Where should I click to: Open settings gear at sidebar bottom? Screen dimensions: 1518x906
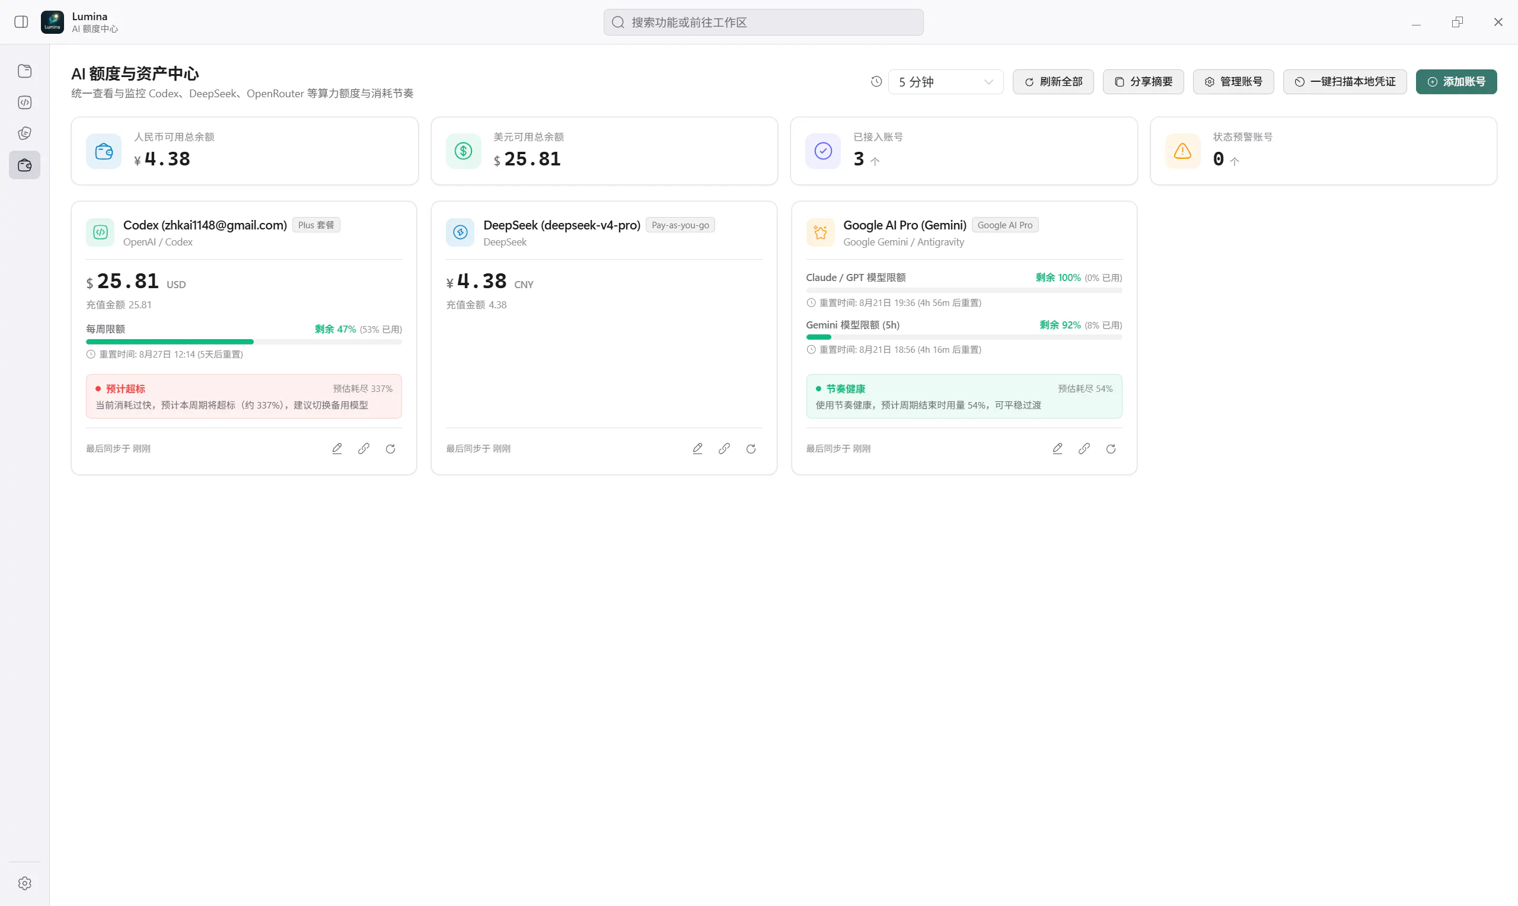[x=25, y=883]
